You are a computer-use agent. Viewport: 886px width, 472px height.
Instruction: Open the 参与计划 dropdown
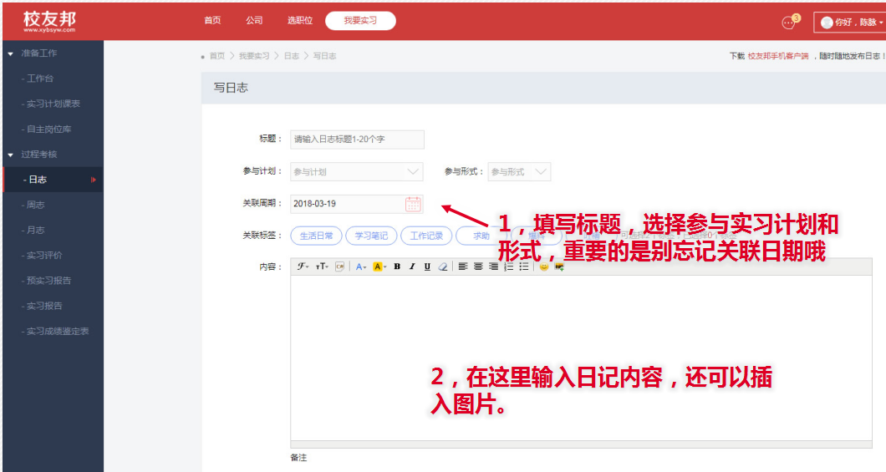point(356,172)
